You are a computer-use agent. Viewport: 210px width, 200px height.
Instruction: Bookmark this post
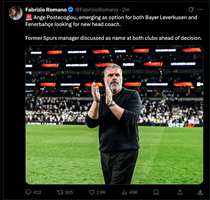pos(156,192)
